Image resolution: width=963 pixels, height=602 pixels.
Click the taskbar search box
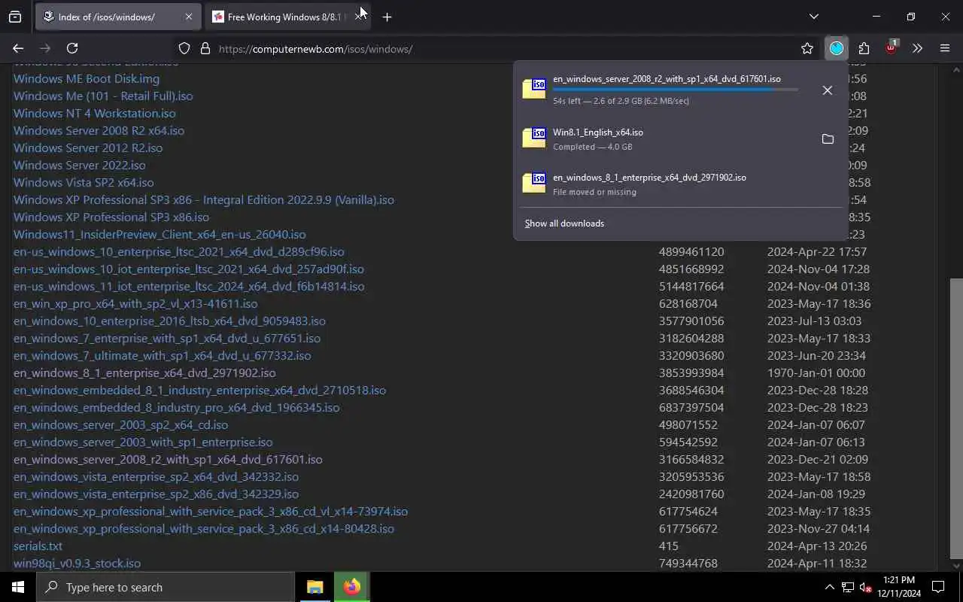click(166, 587)
